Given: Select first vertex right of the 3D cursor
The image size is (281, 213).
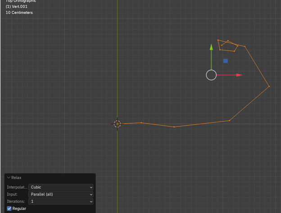Looking at the screenshot, I should 141,122.
